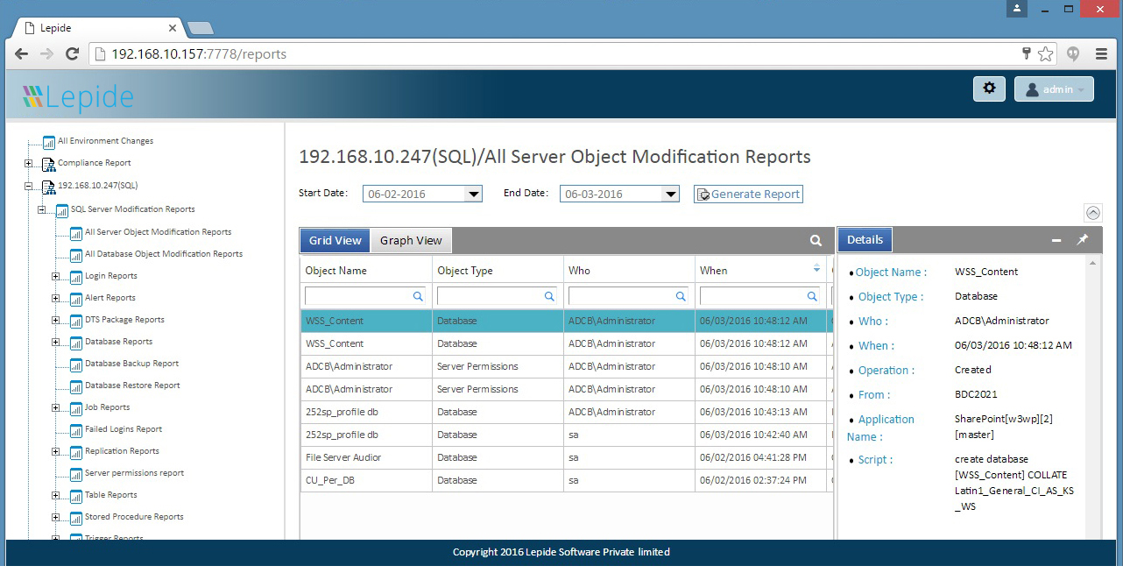Click the Lepide logo
1123x573 pixels.
tap(78, 95)
